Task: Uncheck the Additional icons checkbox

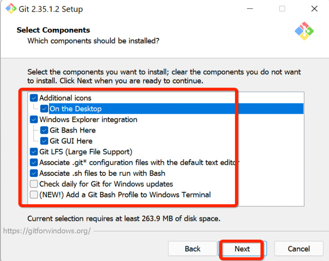Action: pyautogui.click(x=34, y=98)
